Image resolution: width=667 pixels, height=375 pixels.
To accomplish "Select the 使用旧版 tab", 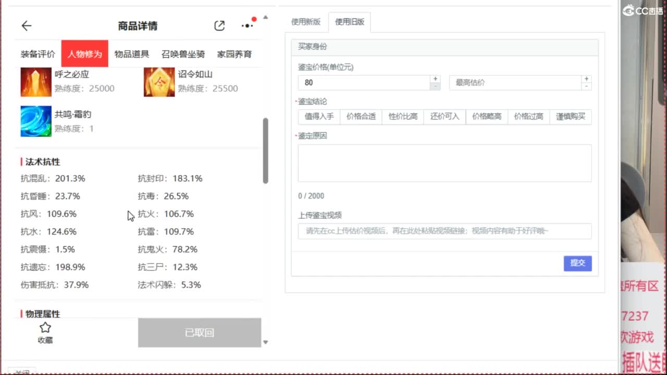I will pos(350,22).
